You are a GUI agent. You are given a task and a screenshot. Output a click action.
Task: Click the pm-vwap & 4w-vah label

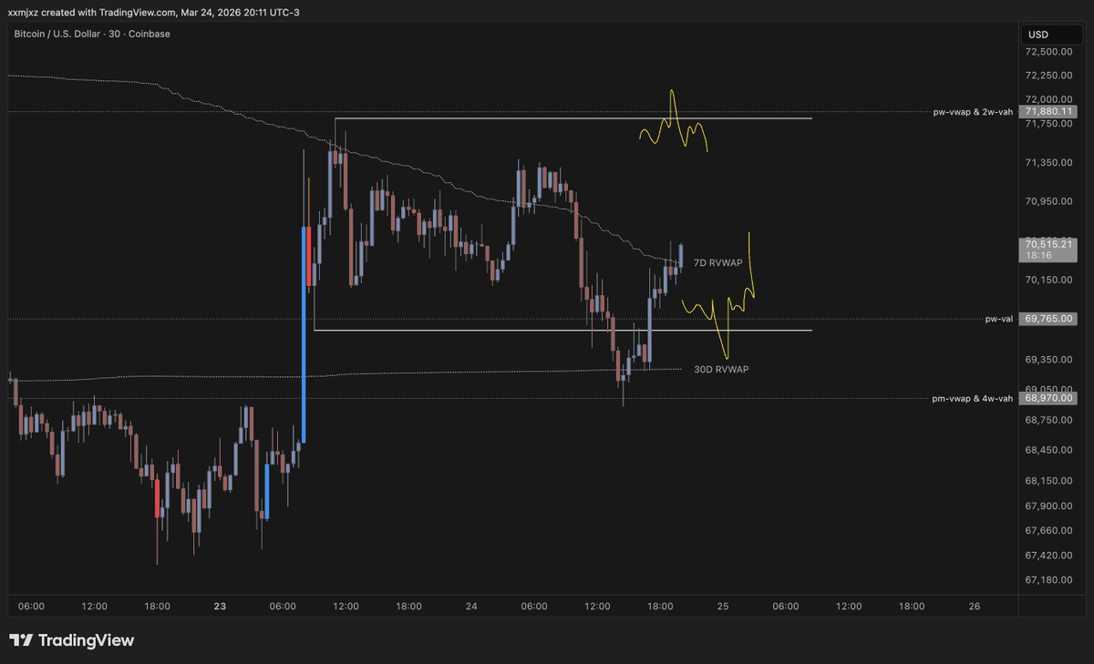973,398
